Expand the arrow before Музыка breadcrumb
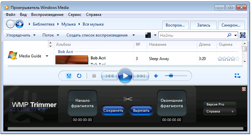 coord(58,24)
